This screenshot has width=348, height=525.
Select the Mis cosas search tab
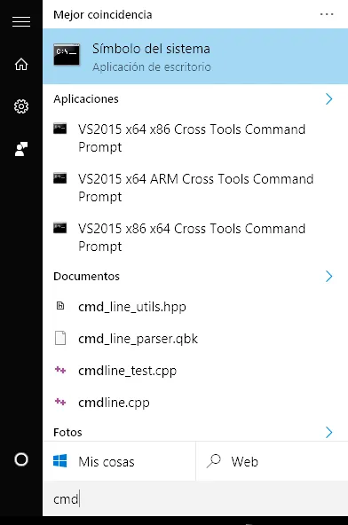pos(119,461)
